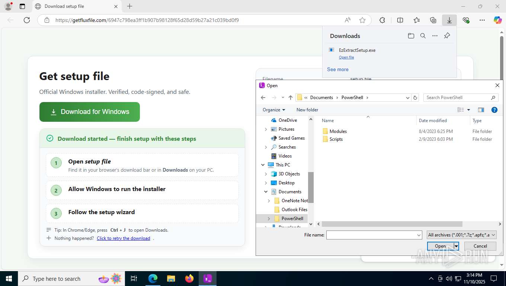The height and width of the screenshot is (286, 506).
Task: Click the Cancel button in dialog
Action: pos(480,246)
